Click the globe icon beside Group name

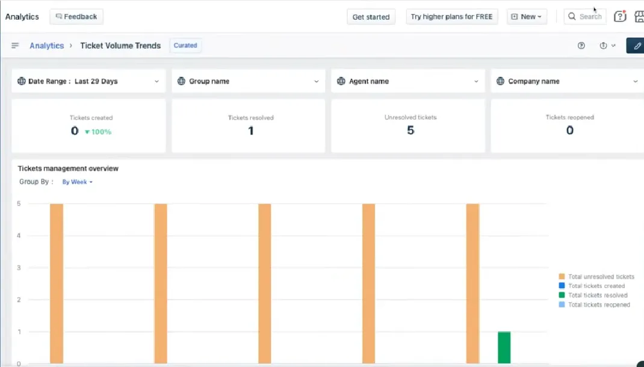181,81
